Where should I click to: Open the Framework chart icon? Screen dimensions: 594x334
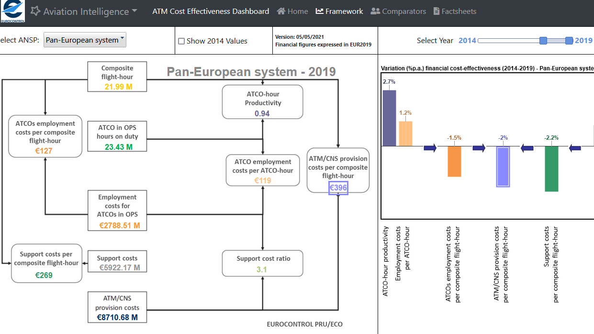pyautogui.click(x=319, y=11)
